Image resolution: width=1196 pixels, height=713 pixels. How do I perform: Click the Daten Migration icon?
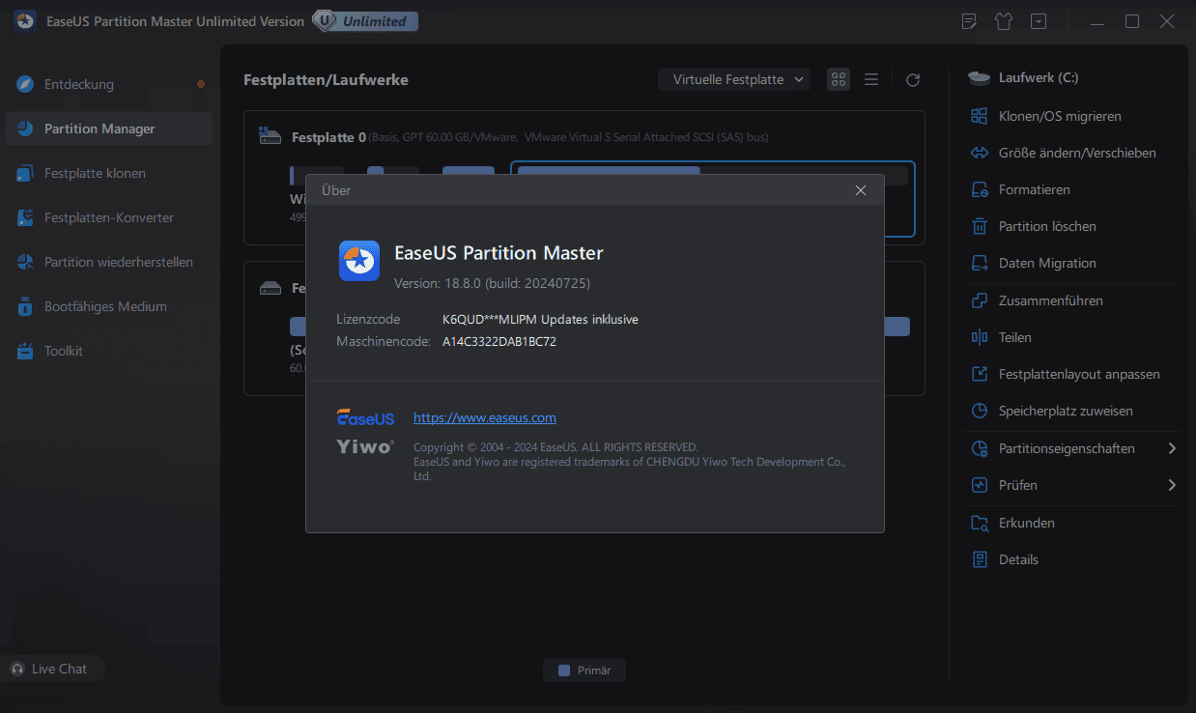coord(980,263)
